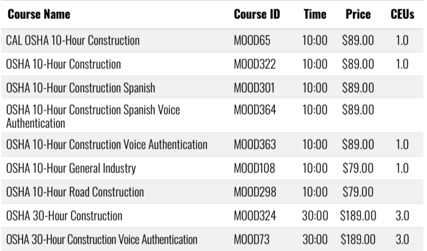
Task: Click the 3.0 CEUs value for MOOD73
Action: click(x=402, y=239)
